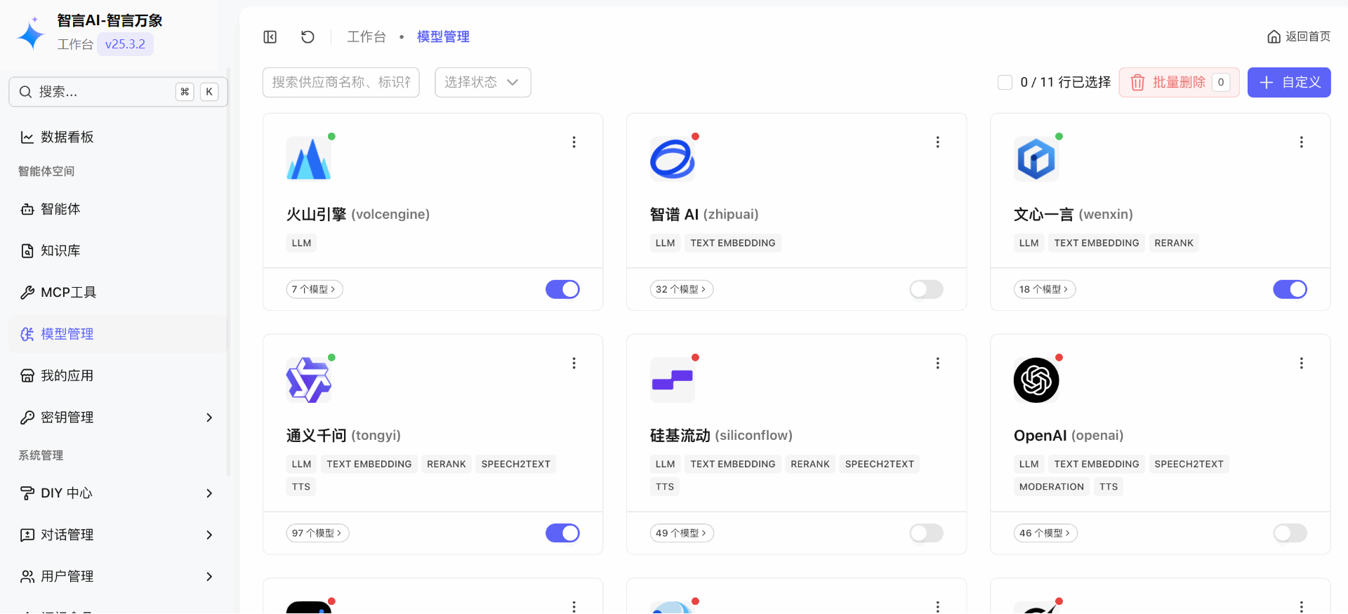Viewport: 1348px width, 614px height.
Task: Expand 46 个模型 list for OpenAI
Action: 1045,533
